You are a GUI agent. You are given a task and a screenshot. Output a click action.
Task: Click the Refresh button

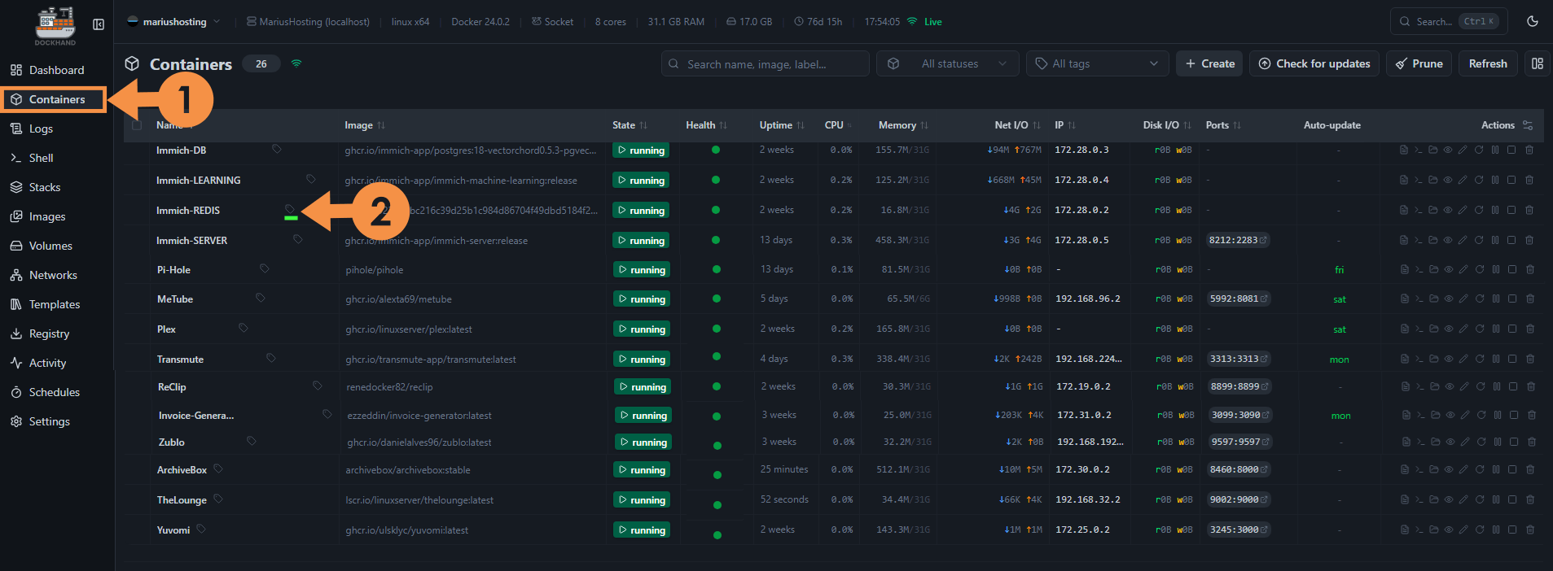[x=1488, y=63]
